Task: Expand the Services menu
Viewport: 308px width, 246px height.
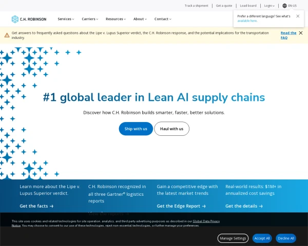Action: click(66, 19)
